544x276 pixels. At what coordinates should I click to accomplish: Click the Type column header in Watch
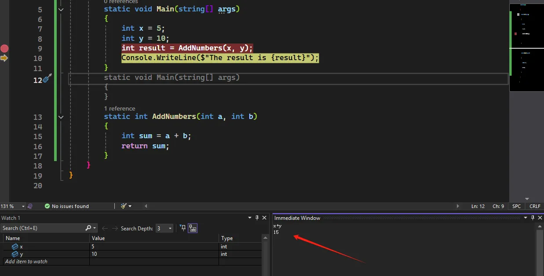coord(240,238)
